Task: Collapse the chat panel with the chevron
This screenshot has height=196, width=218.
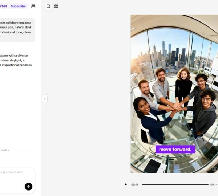Action: pyautogui.click(x=45, y=99)
